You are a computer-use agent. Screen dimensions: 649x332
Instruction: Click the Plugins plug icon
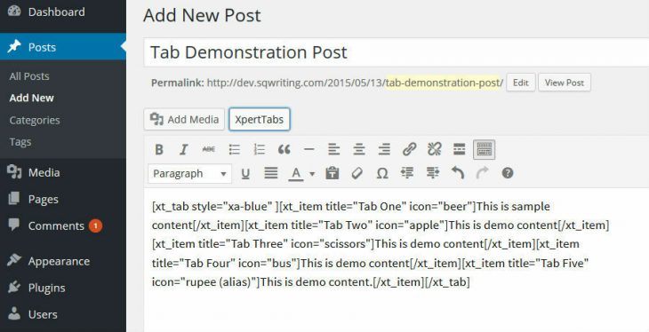pyautogui.click(x=14, y=287)
